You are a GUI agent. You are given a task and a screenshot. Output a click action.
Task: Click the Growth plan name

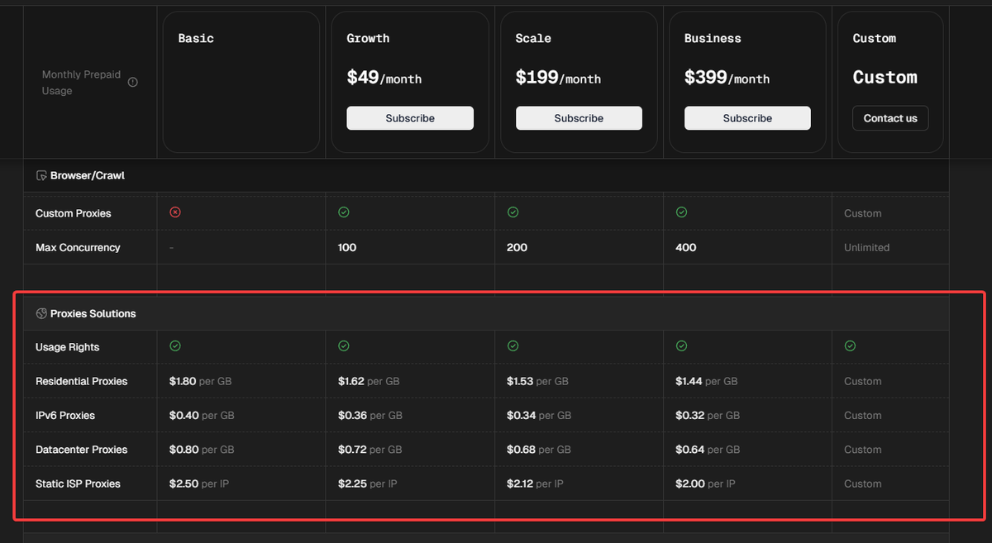tap(368, 38)
